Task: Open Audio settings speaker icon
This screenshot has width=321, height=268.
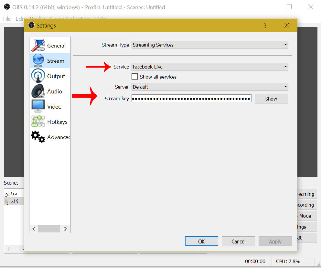Action: pos(38,91)
